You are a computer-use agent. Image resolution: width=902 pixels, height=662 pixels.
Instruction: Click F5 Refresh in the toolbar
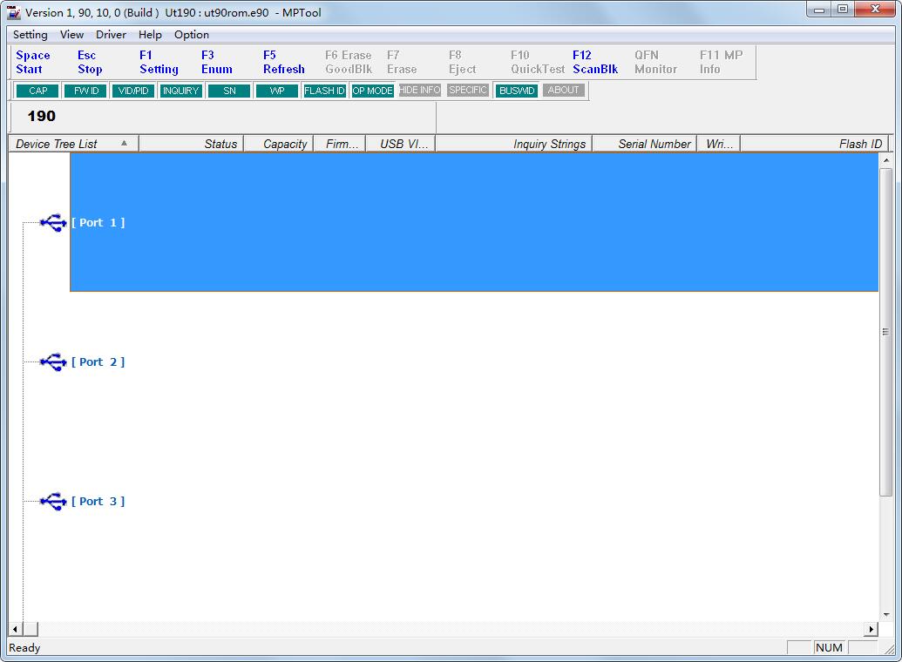coord(283,62)
